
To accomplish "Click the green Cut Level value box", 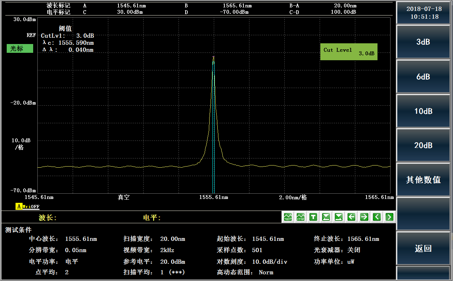I will coord(349,52).
